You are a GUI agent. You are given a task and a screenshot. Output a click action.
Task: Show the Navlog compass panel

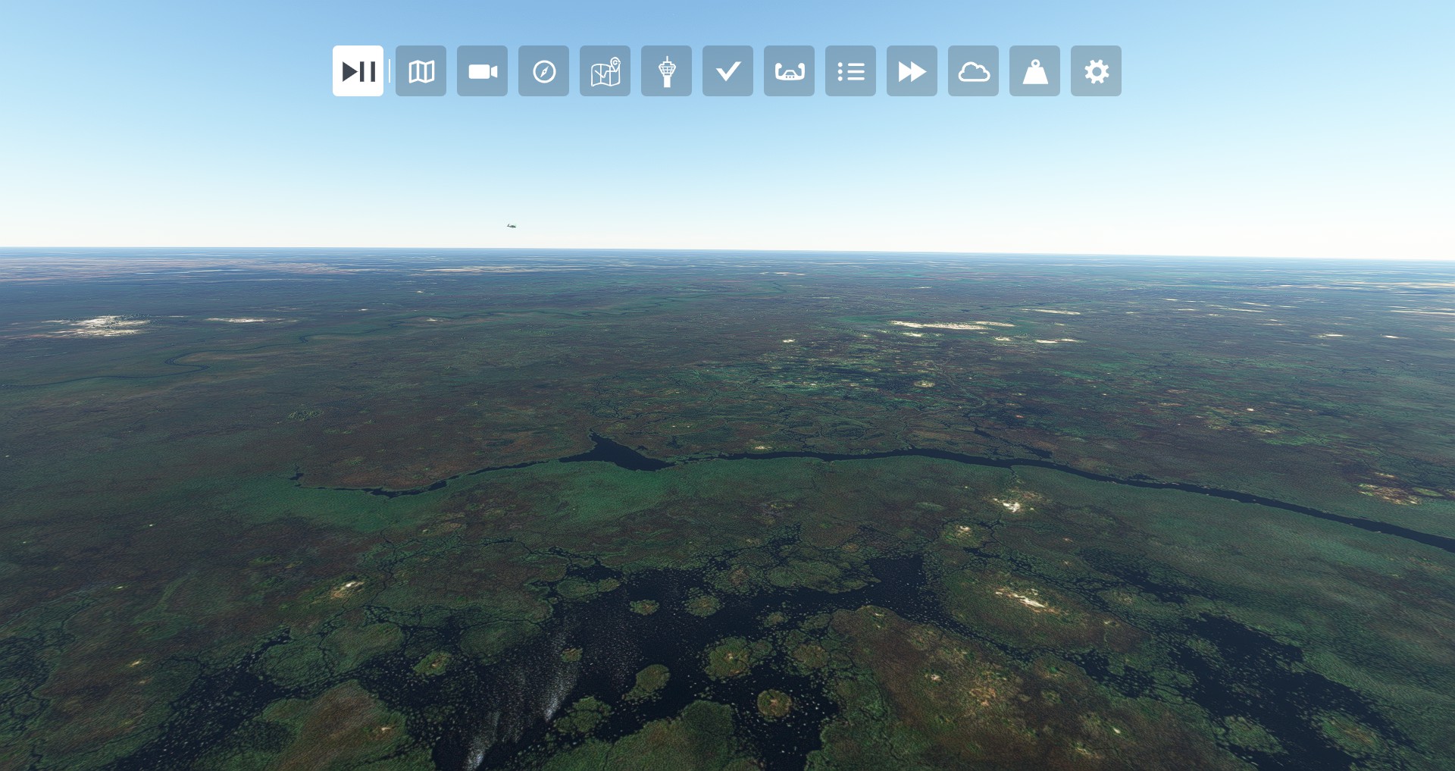tap(543, 71)
